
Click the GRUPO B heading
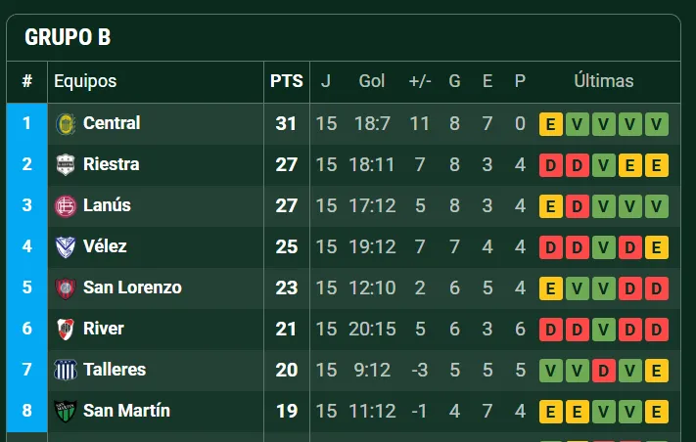pyautogui.click(x=68, y=37)
